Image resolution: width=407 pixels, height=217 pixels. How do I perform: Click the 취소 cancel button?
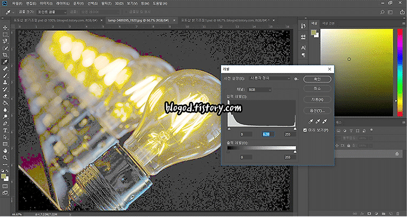coord(317,88)
